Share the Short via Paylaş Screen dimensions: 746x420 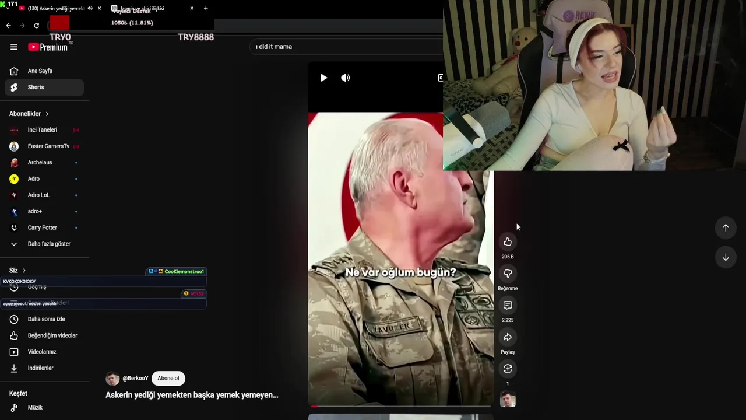tap(508, 337)
